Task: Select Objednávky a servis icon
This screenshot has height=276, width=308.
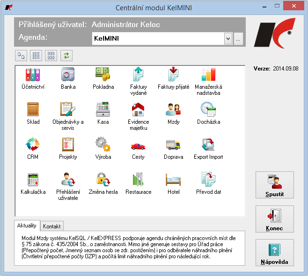Action: [x=68, y=116]
